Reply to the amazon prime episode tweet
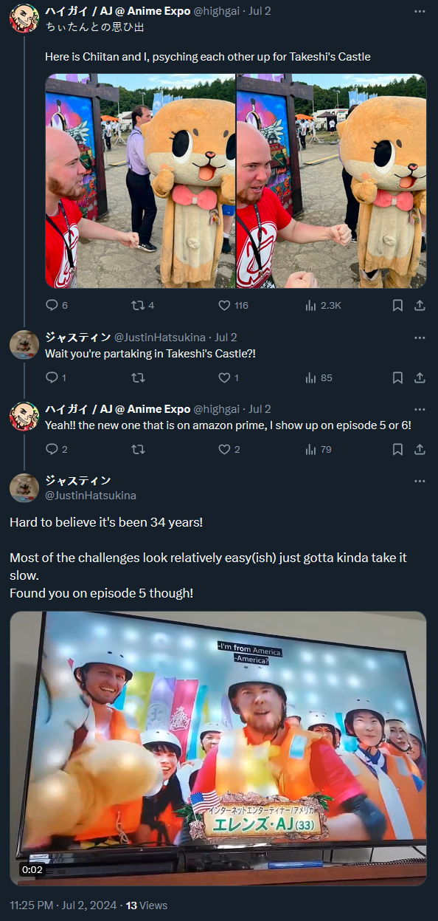The width and height of the screenshot is (438, 921). (x=56, y=449)
